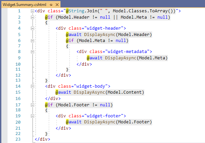Click line number 13 in the gutter
Image resolution: width=205 pixels, height=143 pixels.
(18, 80)
